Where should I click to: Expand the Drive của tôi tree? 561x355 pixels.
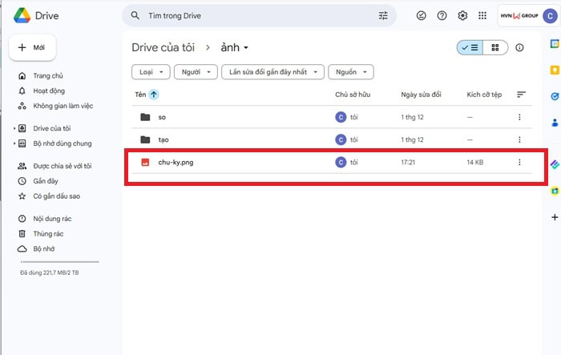click(14, 128)
